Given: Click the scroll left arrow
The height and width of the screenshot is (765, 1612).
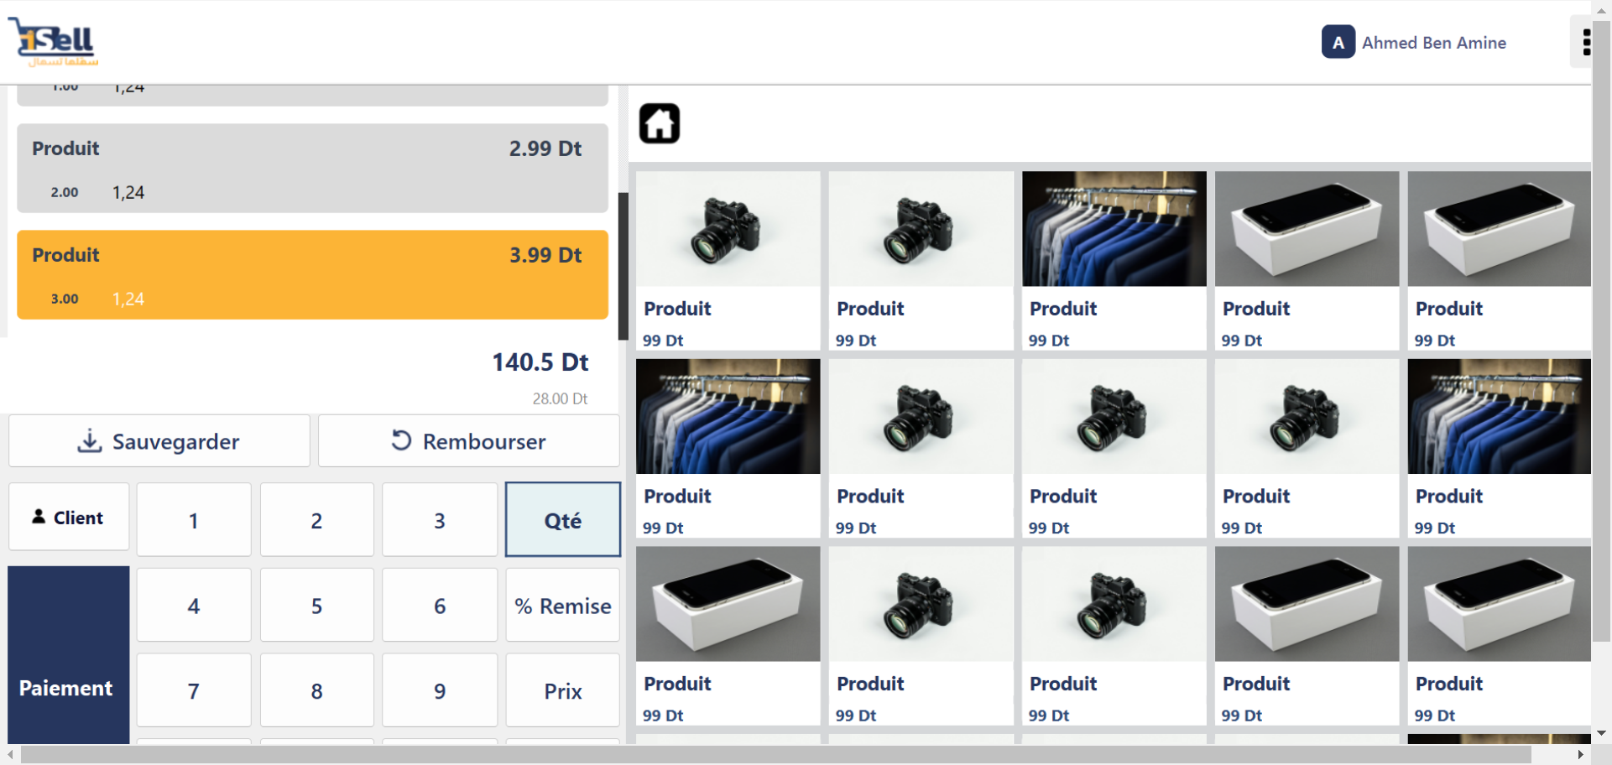Looking at the screenshot, I should tap(10, 755).
